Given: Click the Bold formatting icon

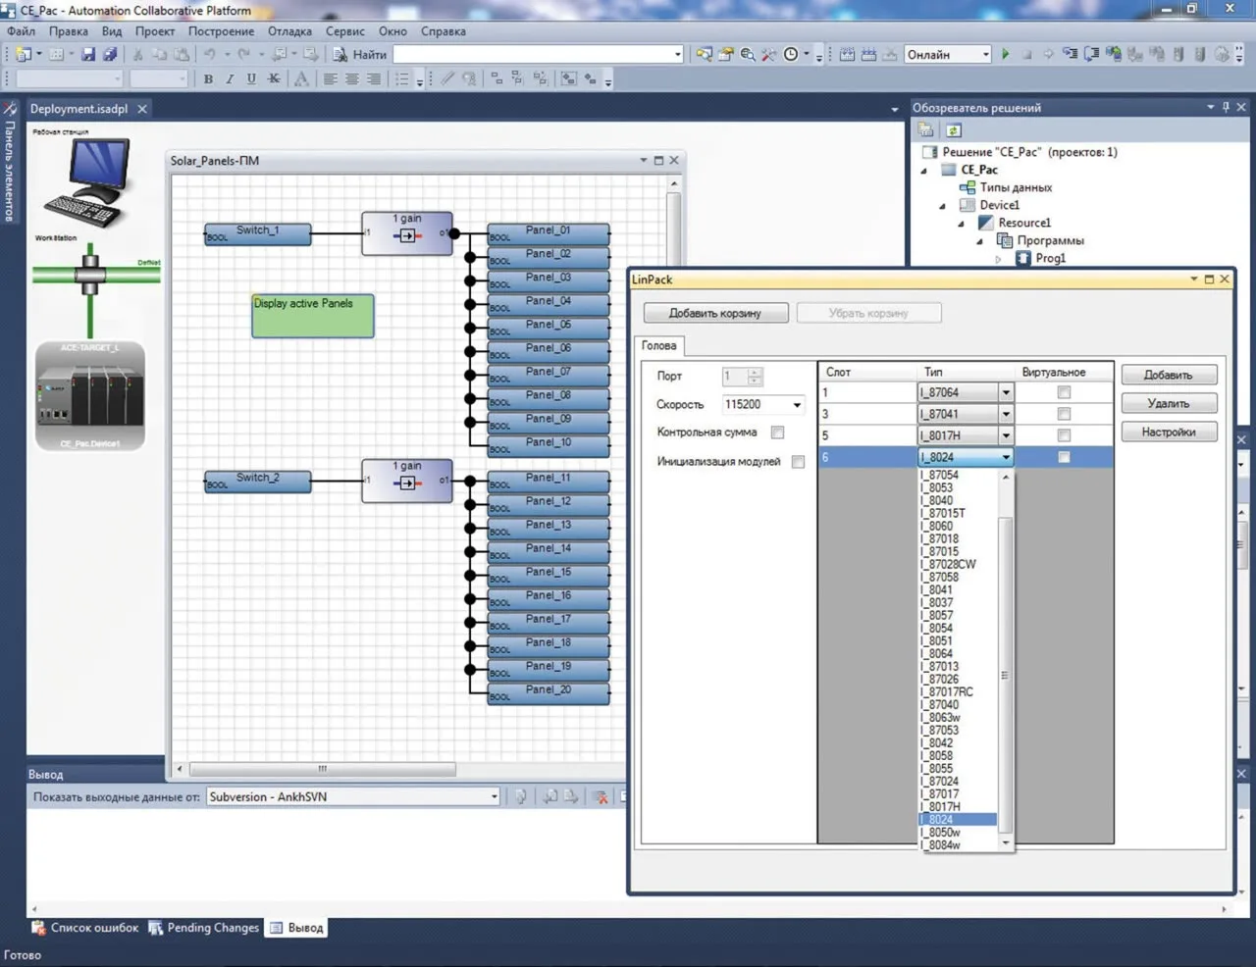Looking at the screenshot, I should [x=208, y=78].
